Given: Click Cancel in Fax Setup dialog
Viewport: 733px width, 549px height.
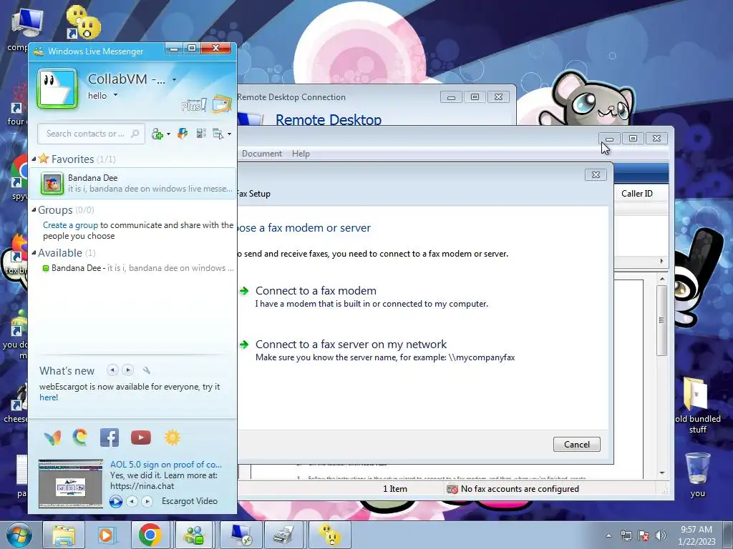Looking at the screenshot, I should (x=577, y=445).
